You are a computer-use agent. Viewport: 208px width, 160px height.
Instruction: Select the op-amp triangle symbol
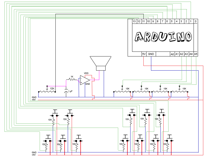(x=85, y=80)
